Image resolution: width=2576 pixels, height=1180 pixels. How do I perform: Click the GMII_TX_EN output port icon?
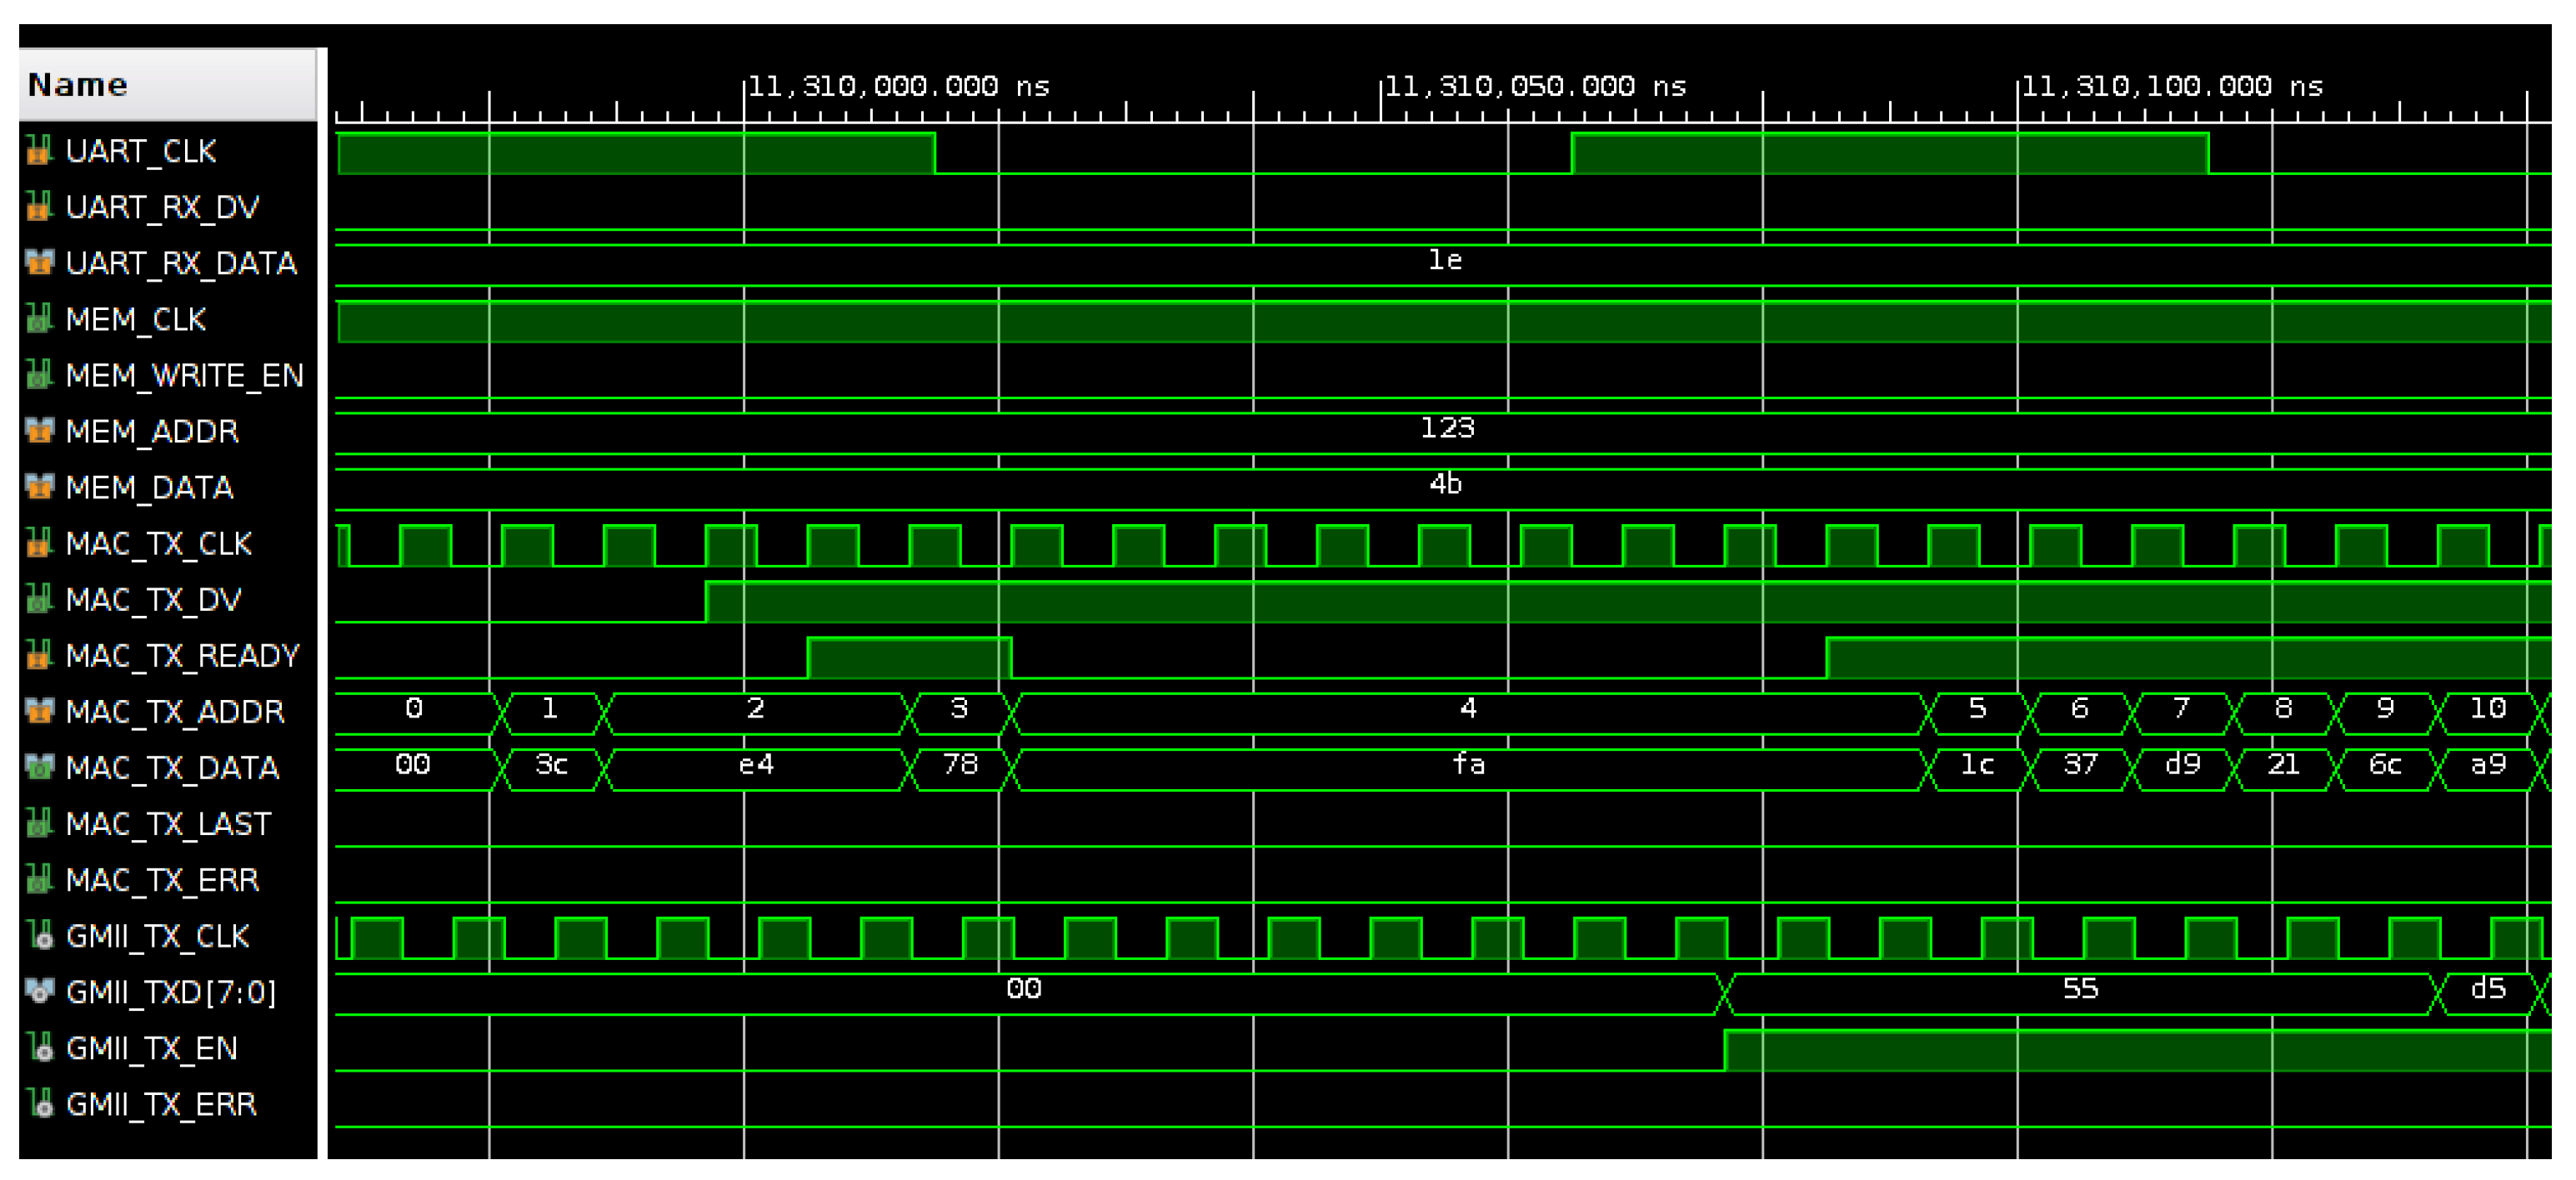(x=39, y=1047)
